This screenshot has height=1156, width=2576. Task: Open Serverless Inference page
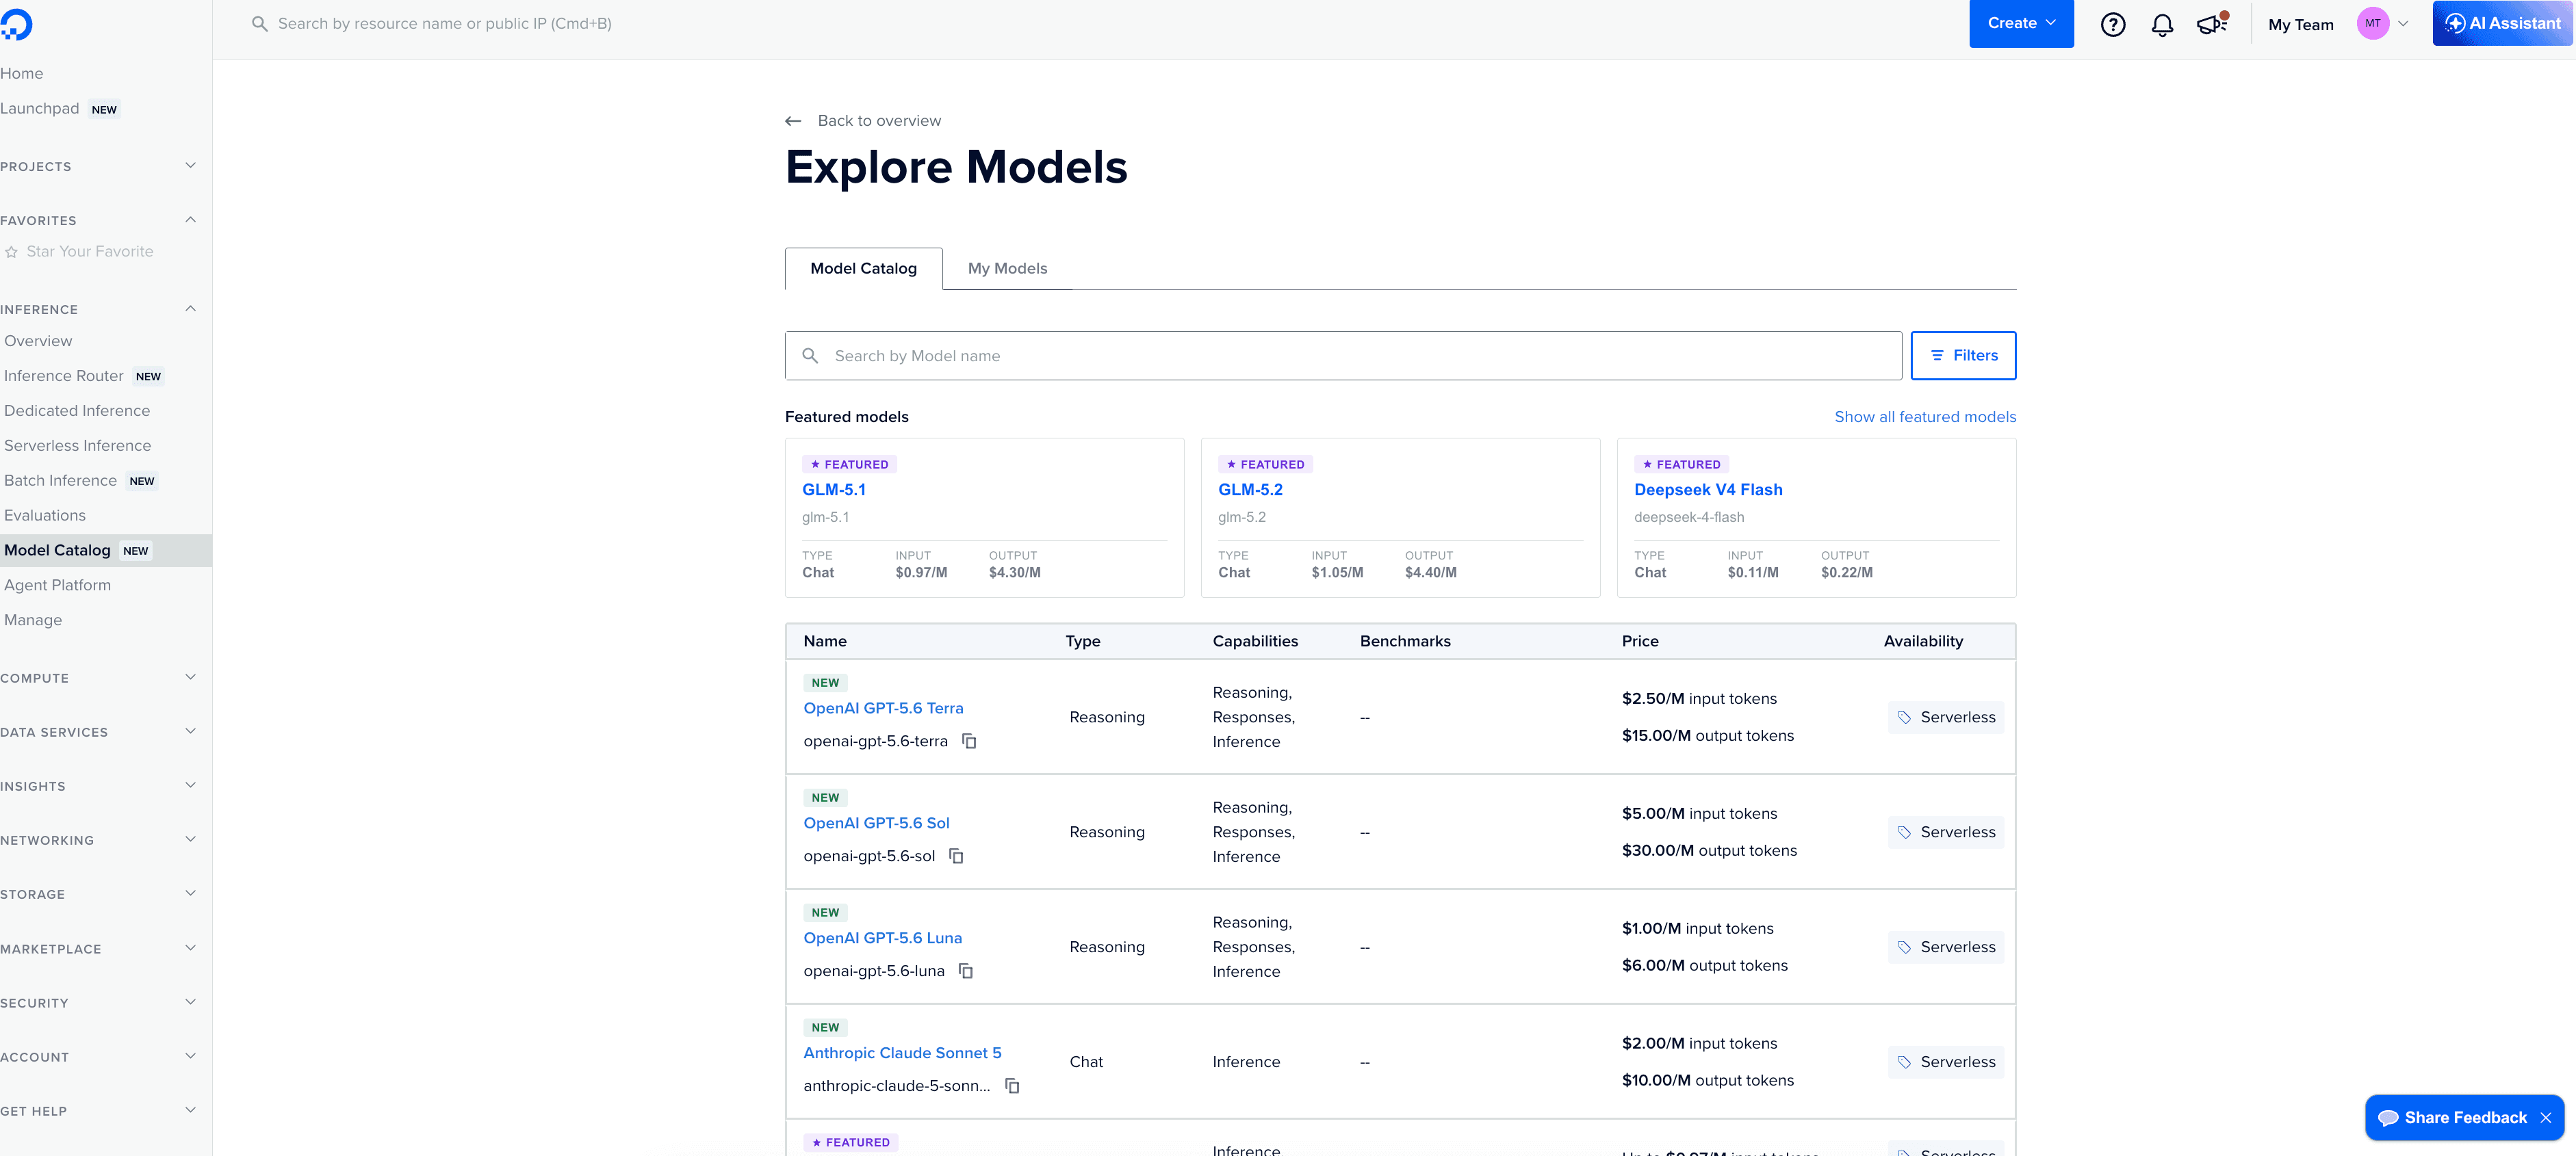78,447
